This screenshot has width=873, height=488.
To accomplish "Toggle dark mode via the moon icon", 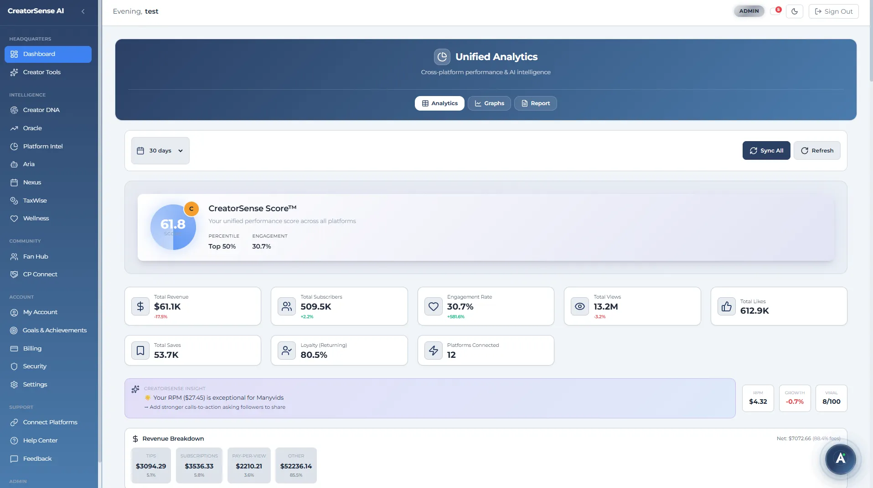I will (x=795, y=11).
